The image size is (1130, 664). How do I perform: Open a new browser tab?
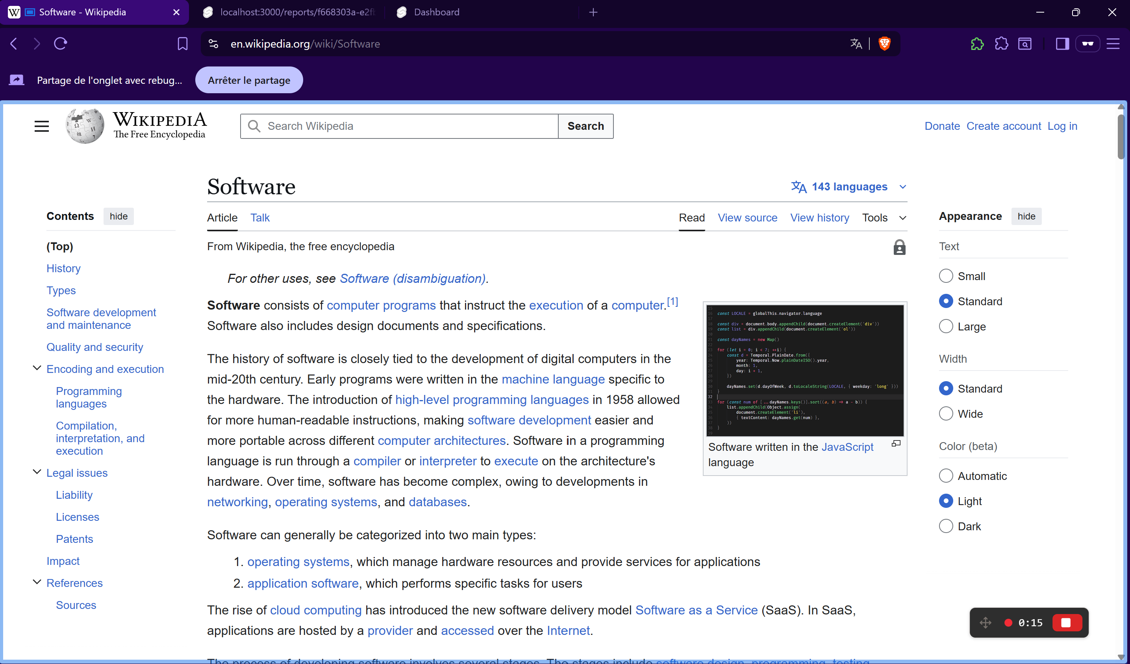click(x=593, y=12)
